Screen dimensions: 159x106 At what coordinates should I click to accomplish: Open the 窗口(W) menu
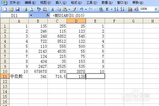pos(122,3)
